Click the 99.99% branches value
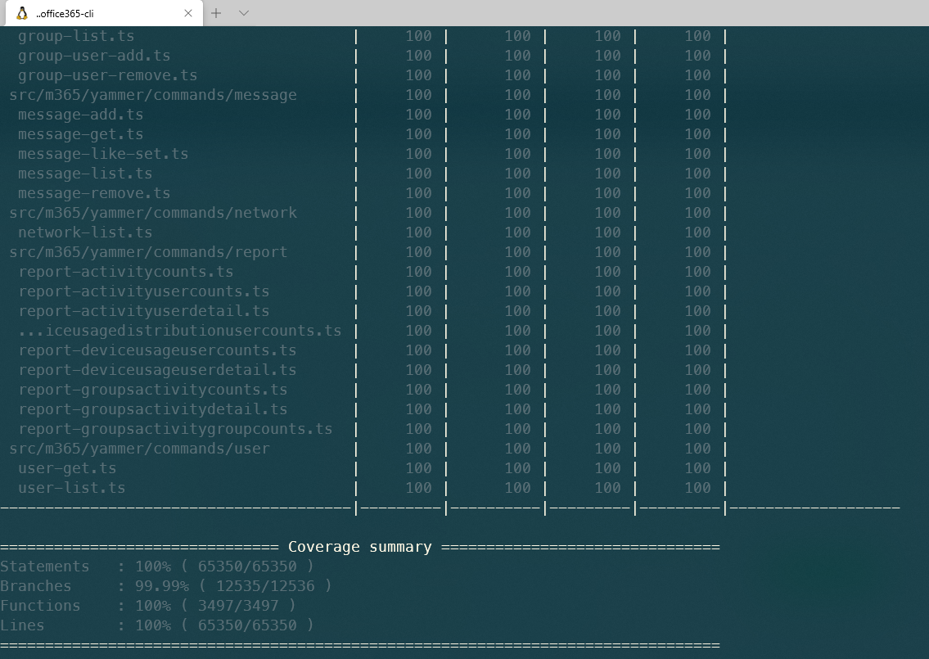This screenshot has width=929, height=659. point(162,586)
